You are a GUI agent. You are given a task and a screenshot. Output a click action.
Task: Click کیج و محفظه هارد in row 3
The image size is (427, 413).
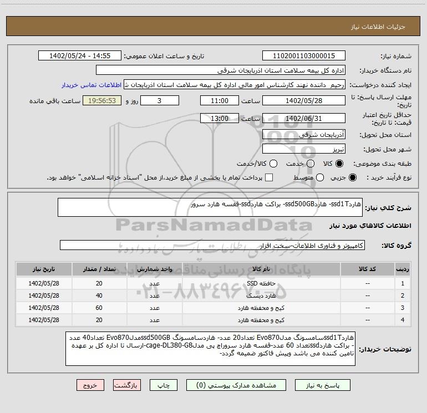[x=261, y=308]
